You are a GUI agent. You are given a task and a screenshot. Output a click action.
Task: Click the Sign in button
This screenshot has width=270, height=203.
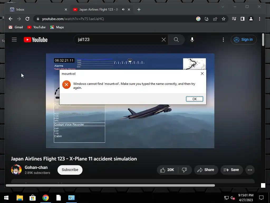point(244,40)
